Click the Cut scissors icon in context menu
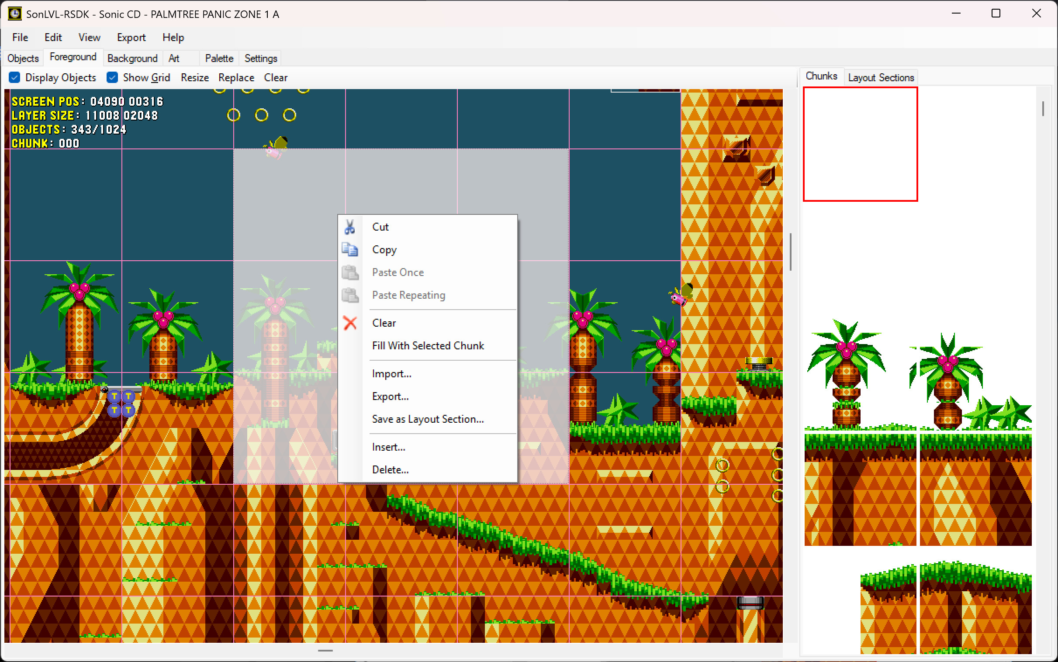The height and width of the screenshot is (662, 1058). click(x=349, y=227)
